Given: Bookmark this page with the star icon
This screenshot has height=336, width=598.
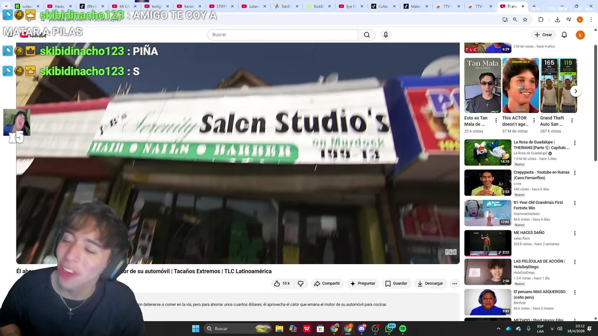Looking at the screenshot, I should [x=525, y=20].
